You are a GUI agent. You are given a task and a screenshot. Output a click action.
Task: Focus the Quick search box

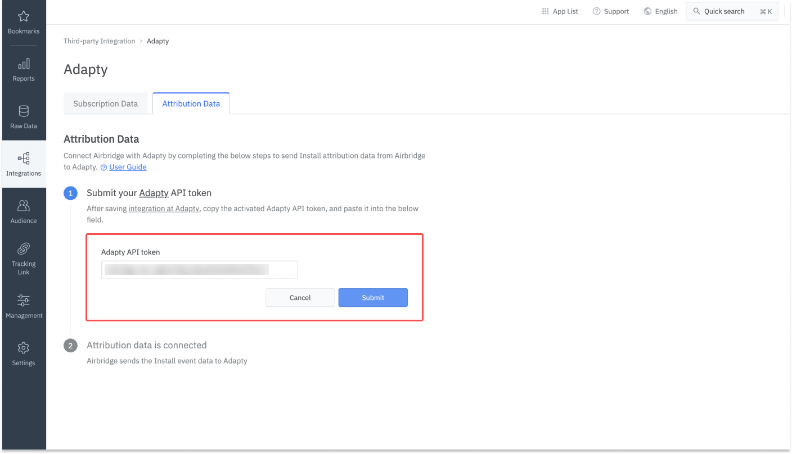coord(732,11)
